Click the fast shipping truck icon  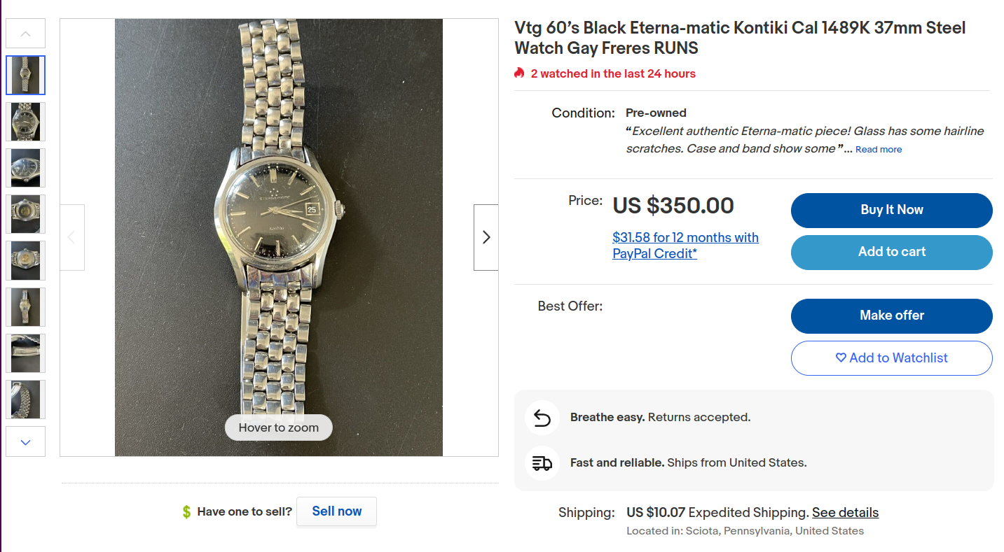542,463
